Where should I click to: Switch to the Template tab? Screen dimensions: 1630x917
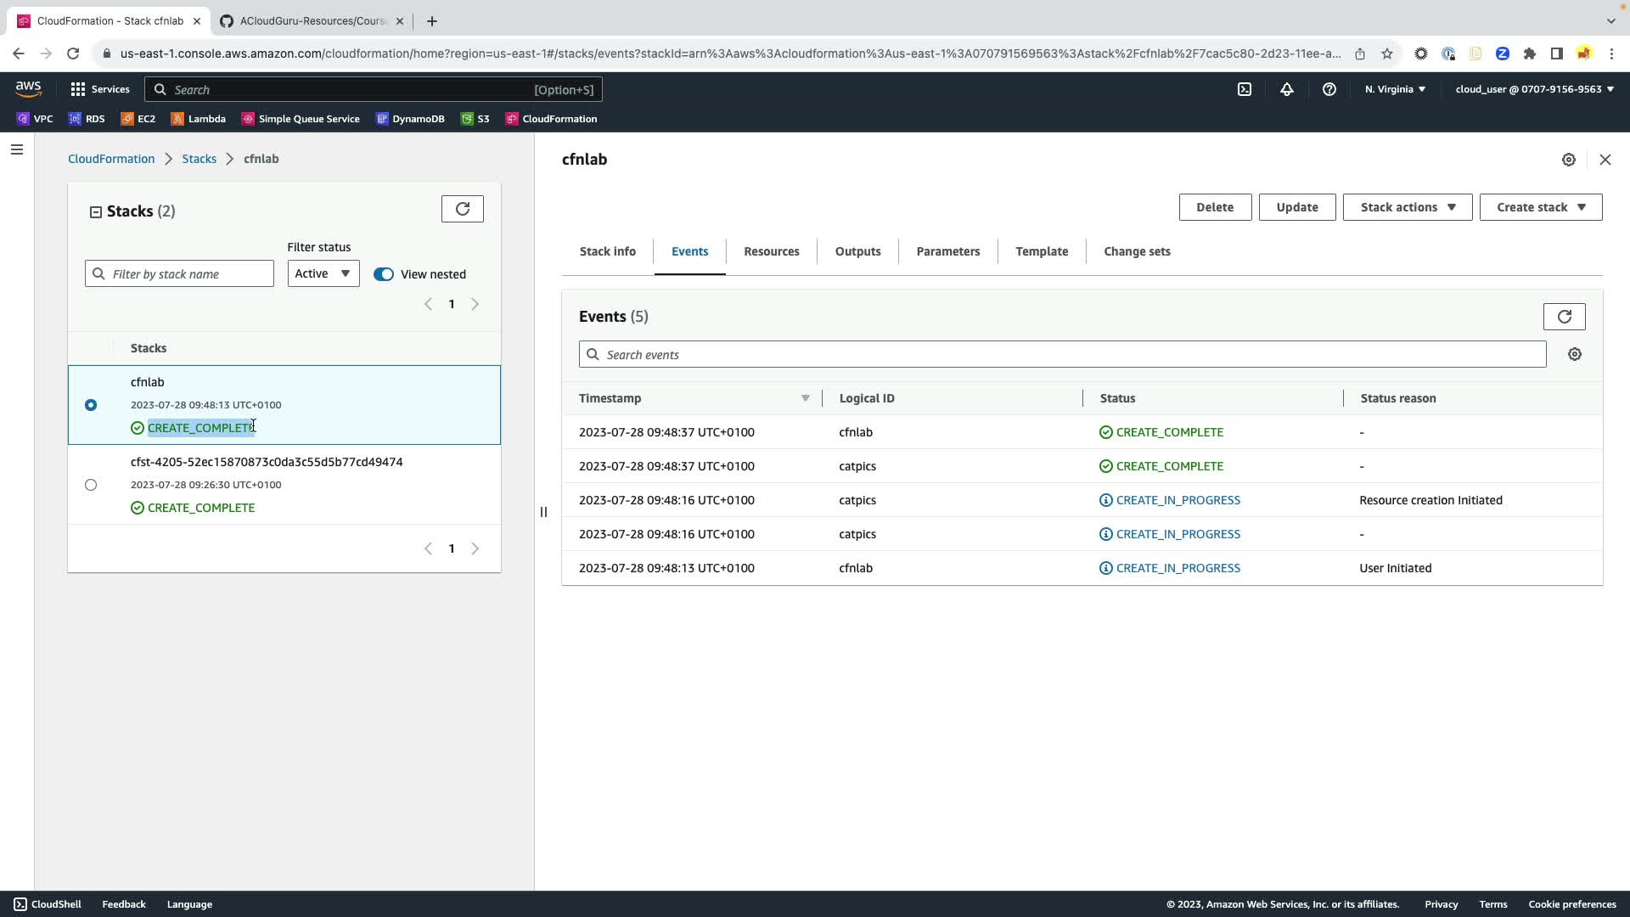[1041, 251]
